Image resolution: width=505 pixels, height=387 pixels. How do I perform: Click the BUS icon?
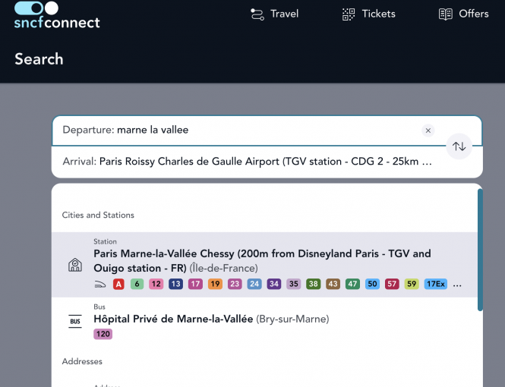[x=75, y=321]
